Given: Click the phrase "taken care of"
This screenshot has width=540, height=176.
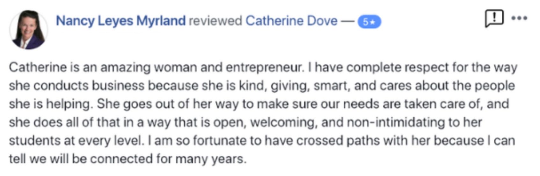Looking at the screenshot, I should [x=442, y=104].
